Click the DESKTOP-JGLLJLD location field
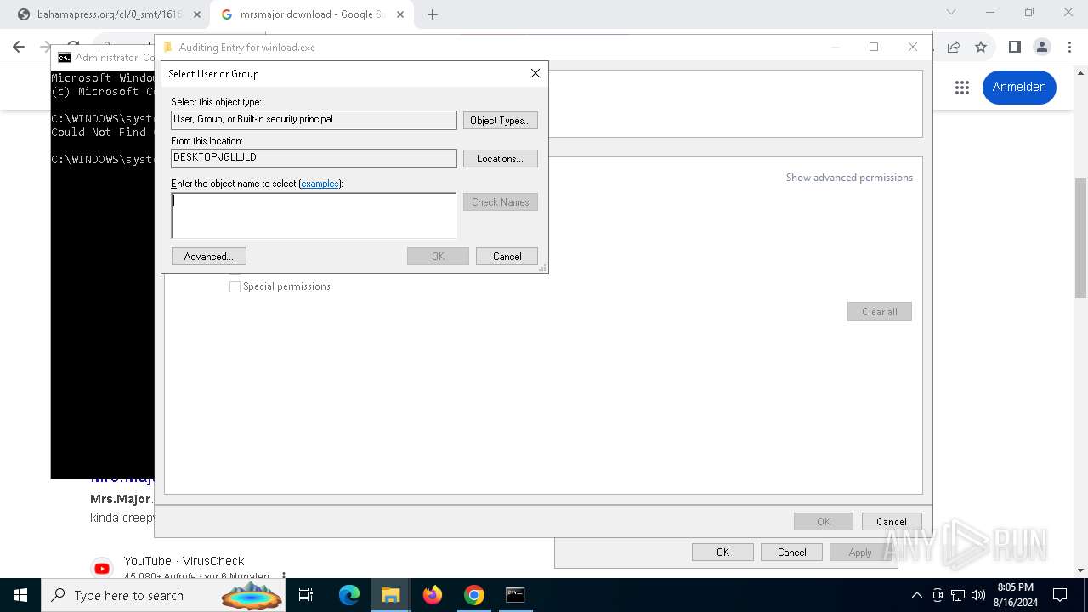This screenshot has height=612, width=1088. click(314, 158)
